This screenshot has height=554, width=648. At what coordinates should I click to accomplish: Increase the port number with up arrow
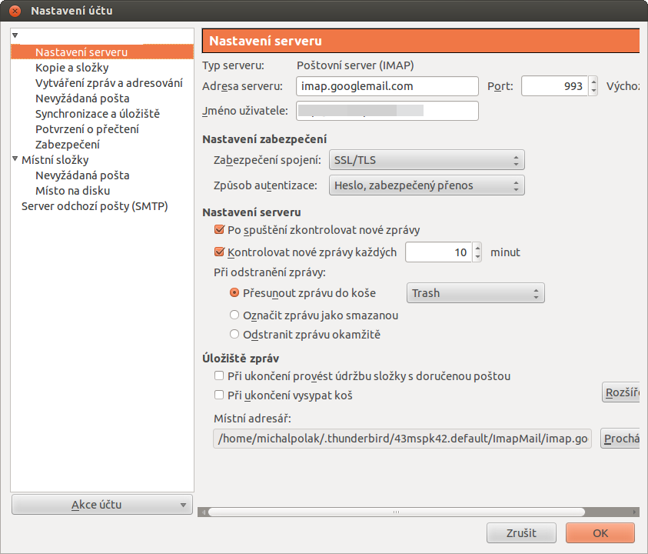[x=593, y=82]
